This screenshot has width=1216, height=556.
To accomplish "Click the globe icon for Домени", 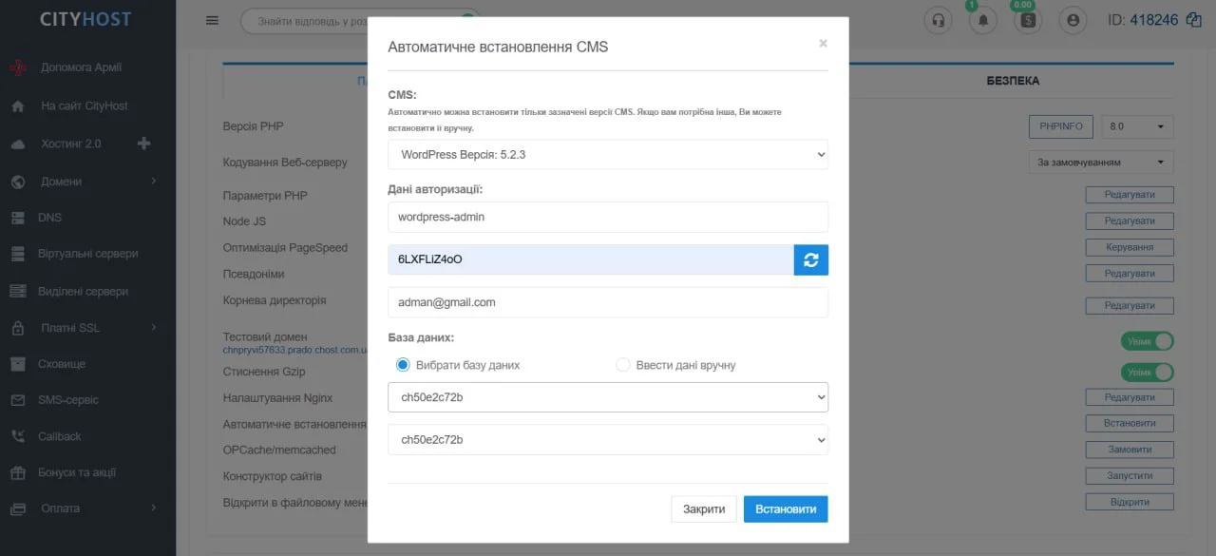I will pos(18,182).
